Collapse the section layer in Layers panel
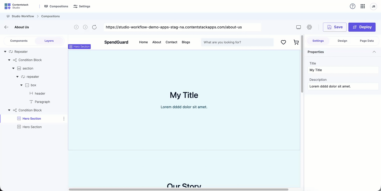 (13, 68)
